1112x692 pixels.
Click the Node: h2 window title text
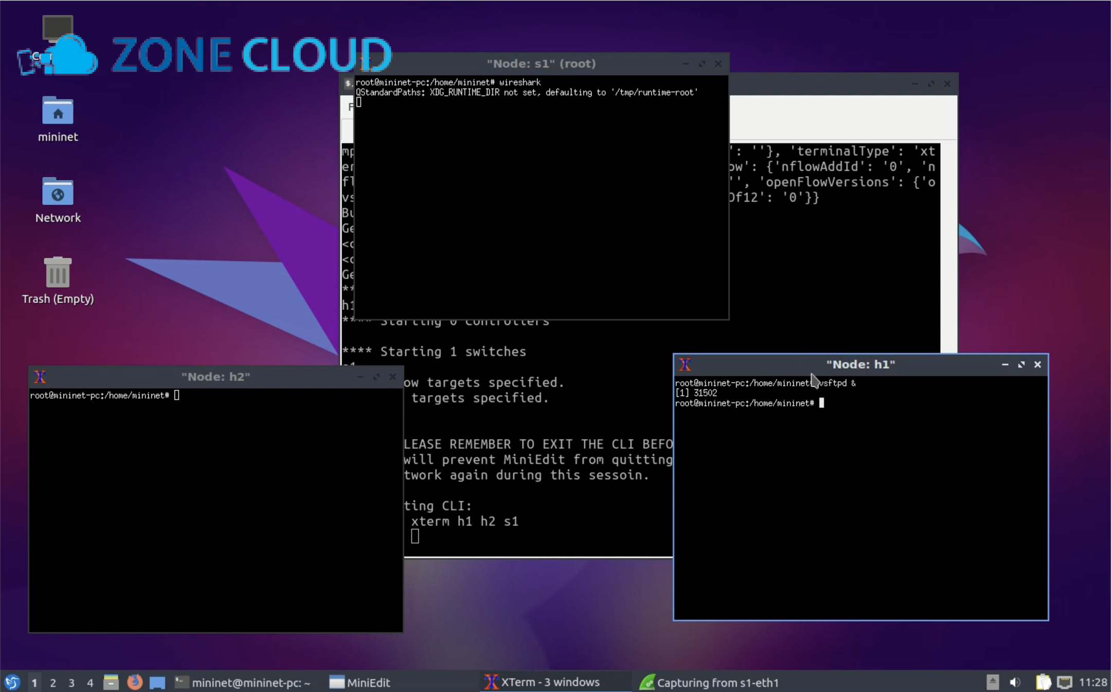[216, 377]
